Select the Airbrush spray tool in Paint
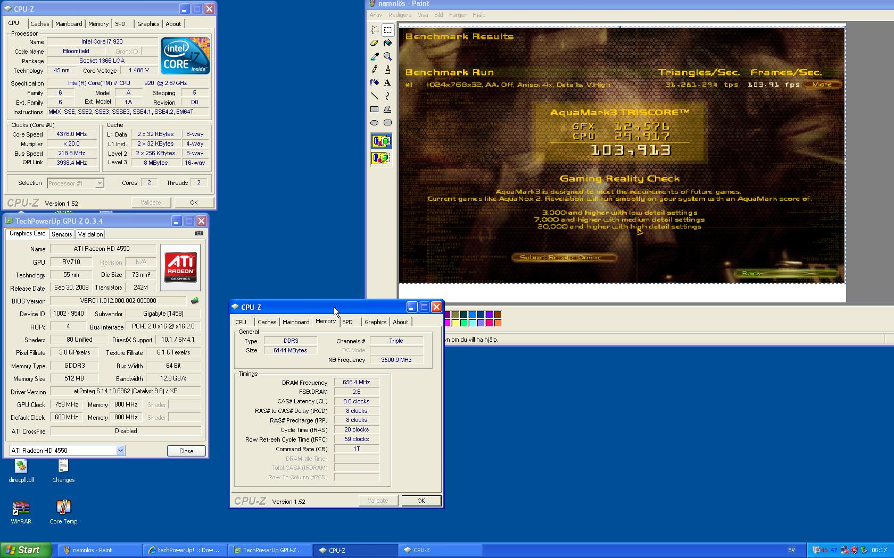The height and width of the screenshot is (558, 894). pos(375,83)
